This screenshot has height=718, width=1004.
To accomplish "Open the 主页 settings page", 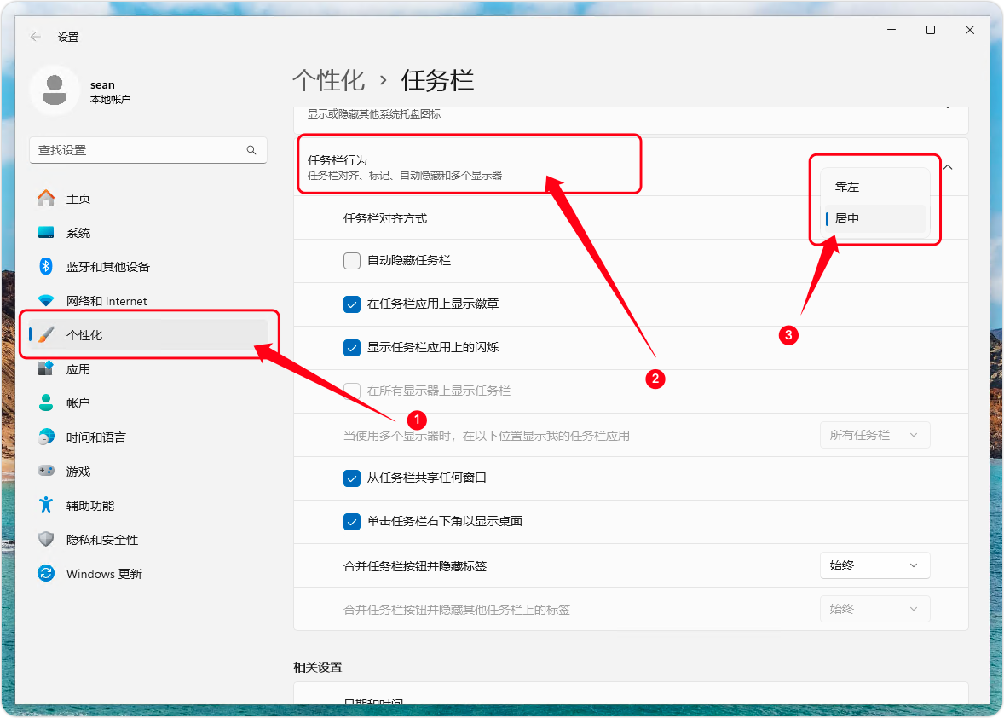I will pos(148,199).
